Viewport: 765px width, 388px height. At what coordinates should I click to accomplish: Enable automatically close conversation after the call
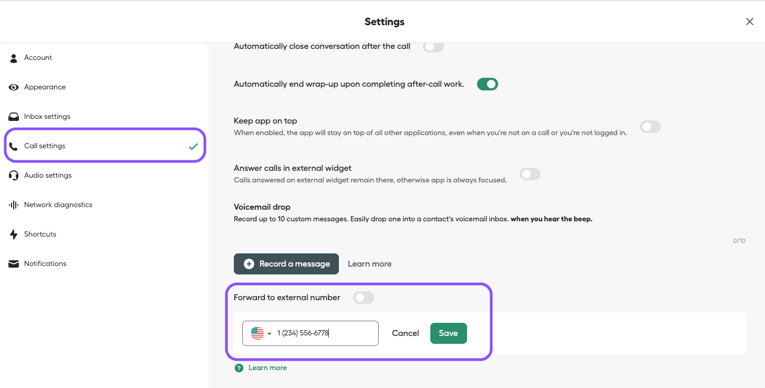[433, 46]
